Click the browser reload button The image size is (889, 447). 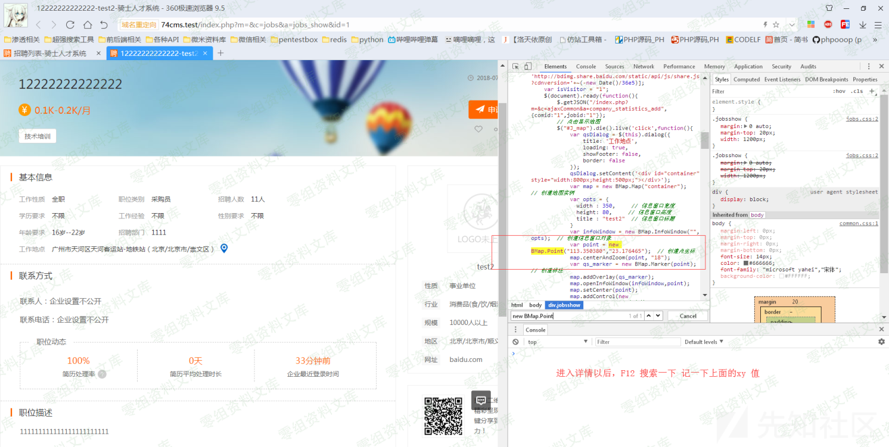70,24
